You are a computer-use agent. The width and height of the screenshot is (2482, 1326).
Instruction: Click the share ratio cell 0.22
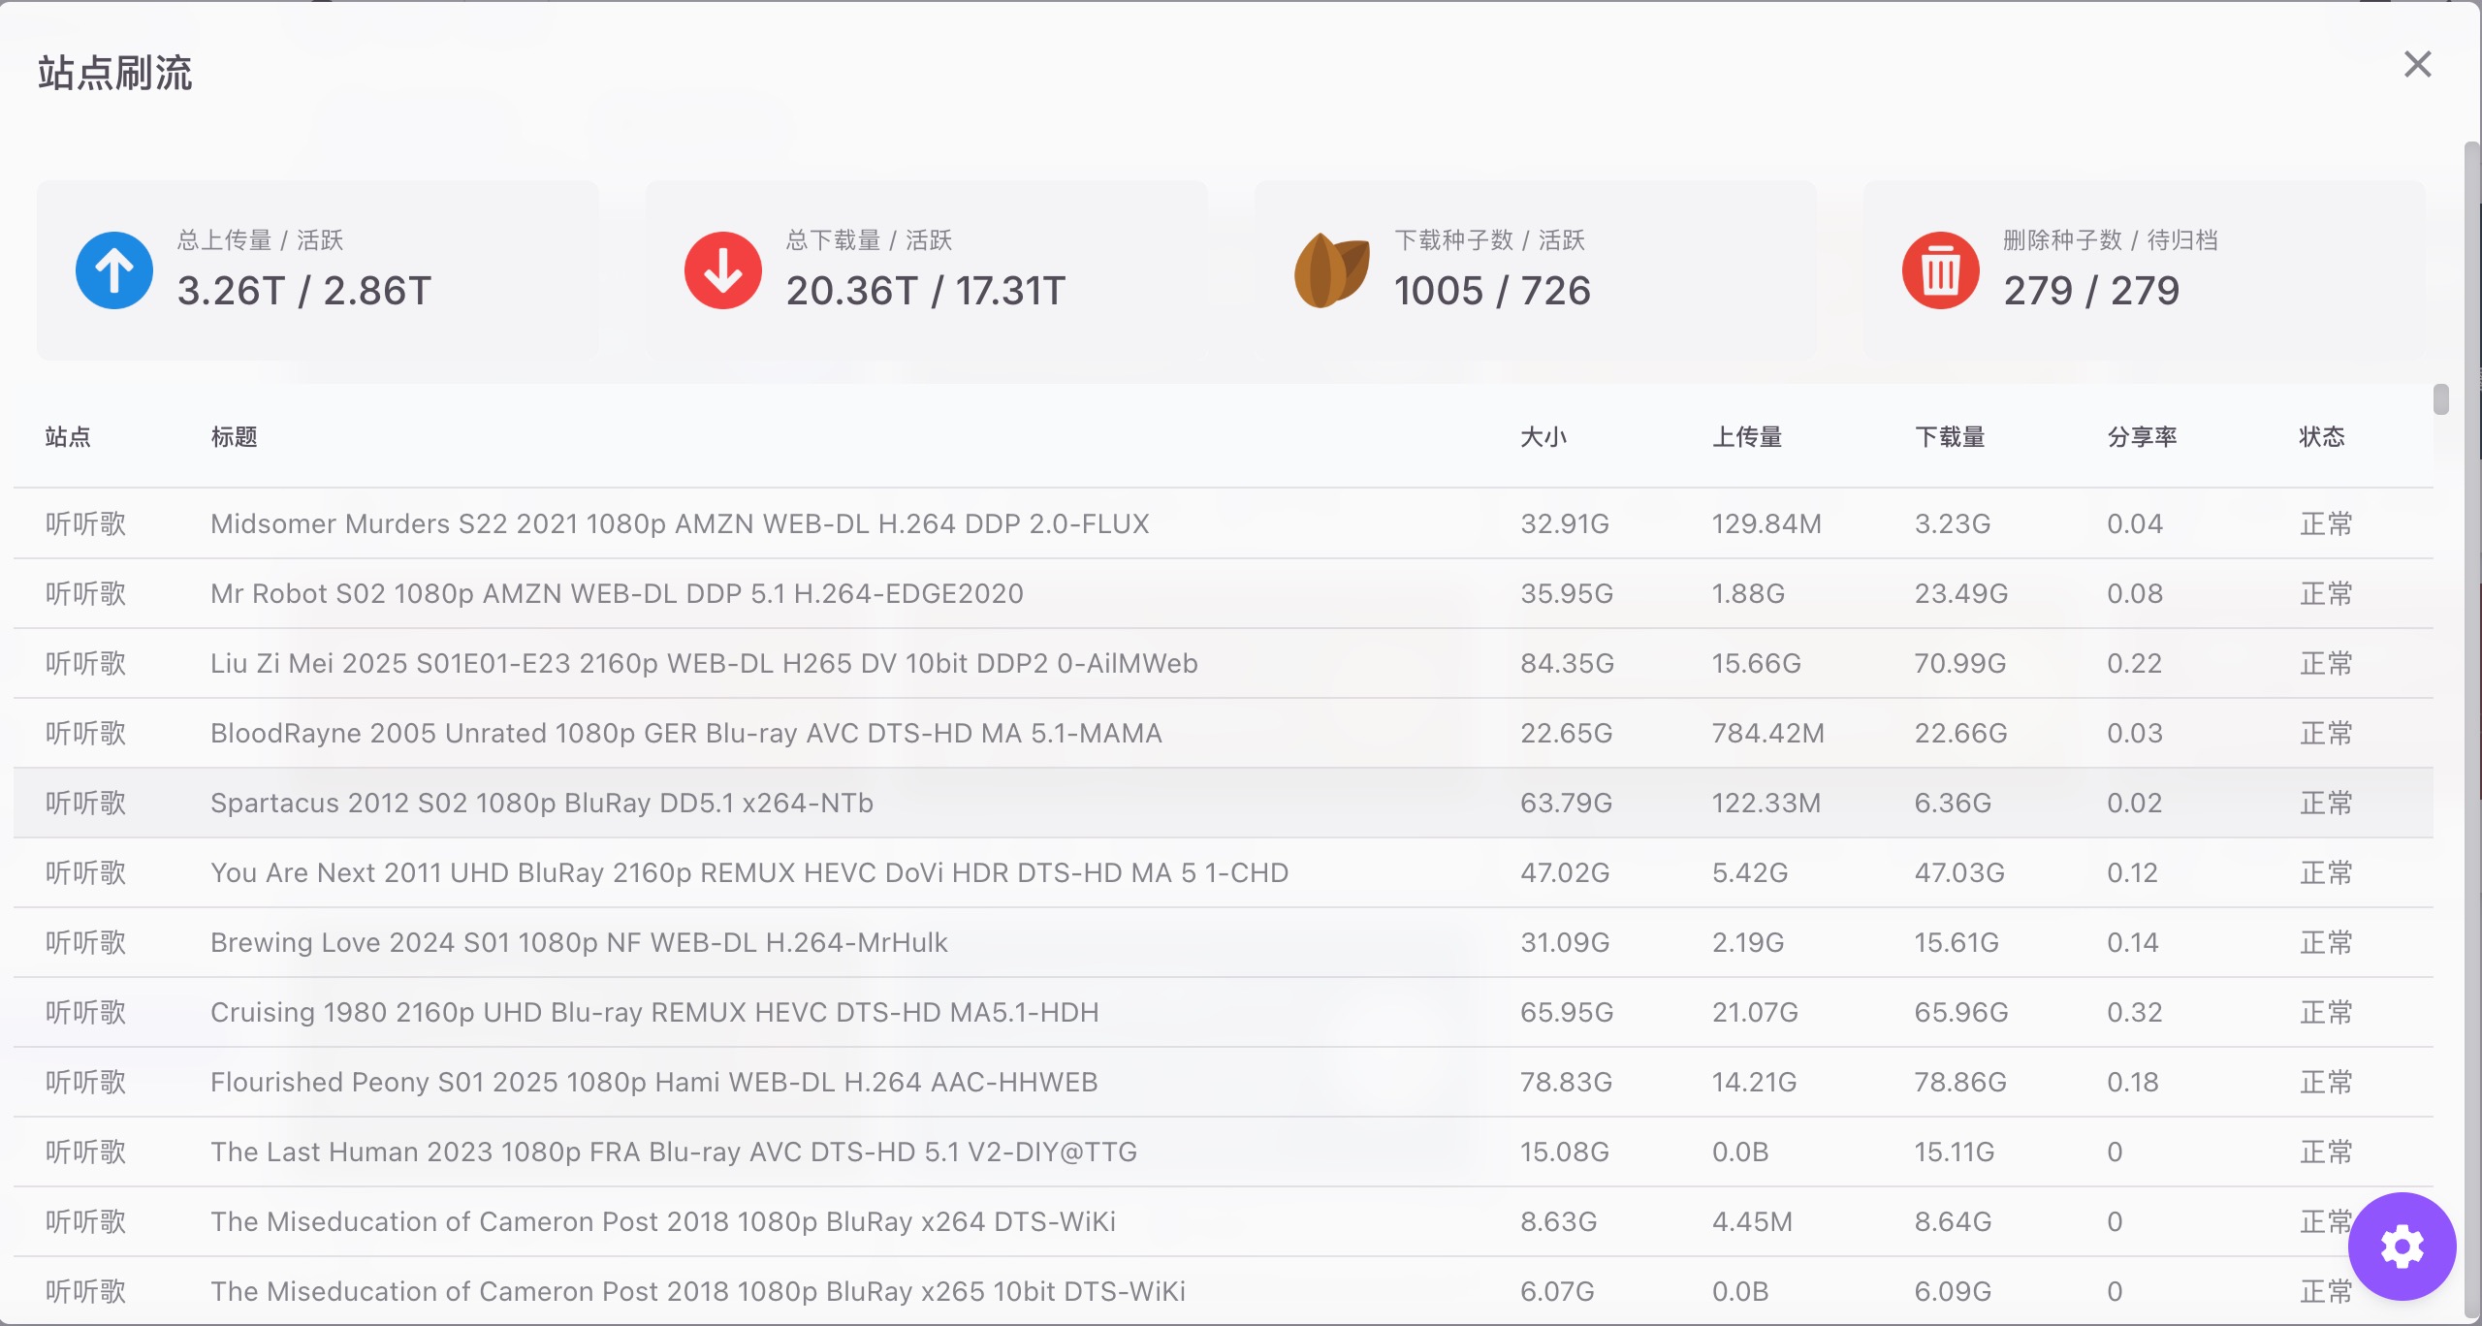(x=2135, y=663)
